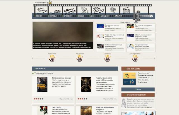Click the Оно (2017) poster
The height and width of the screenshot is (115, 179).
(x=42, y=111)
